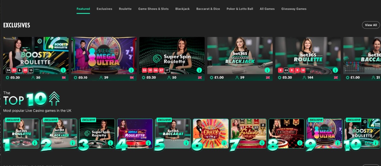The image size is (381, 166).
Task: Open the Giveaway Games tab
Action: (294, 9)
